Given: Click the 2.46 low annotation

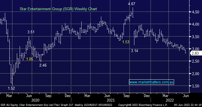Looking at the screenshot, I should click(x=43, y=65).
